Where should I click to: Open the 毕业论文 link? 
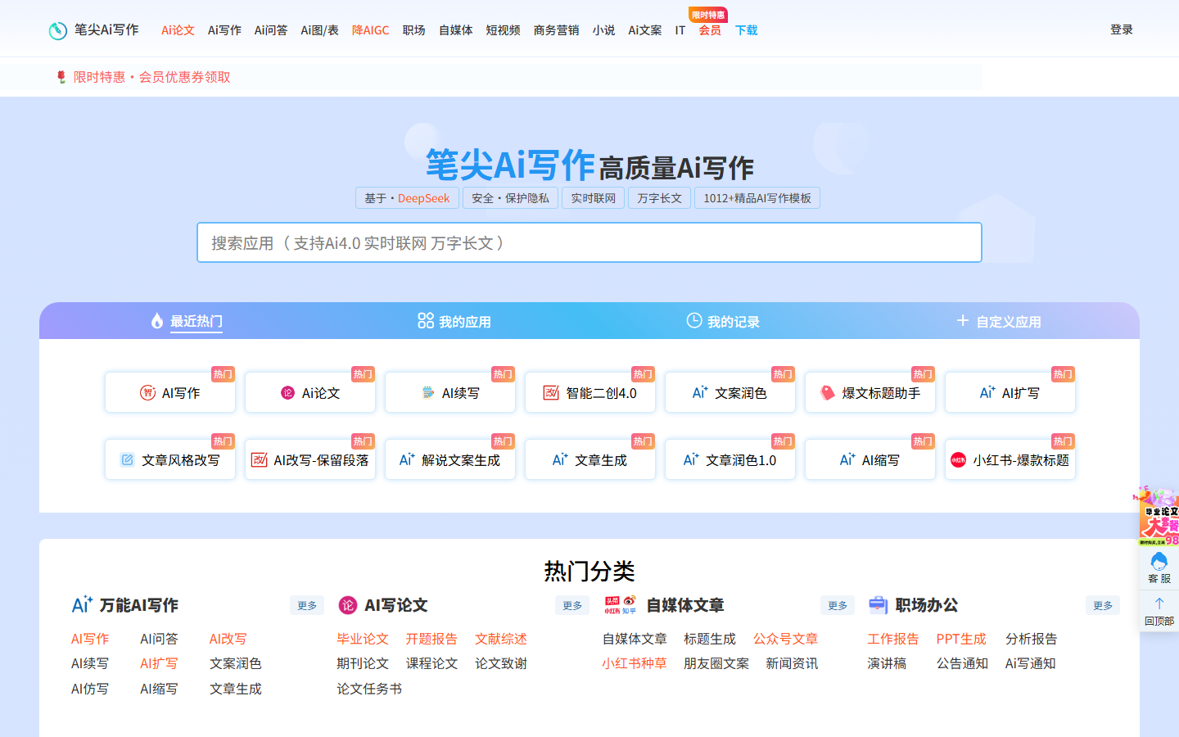click(x=363, y=639)
